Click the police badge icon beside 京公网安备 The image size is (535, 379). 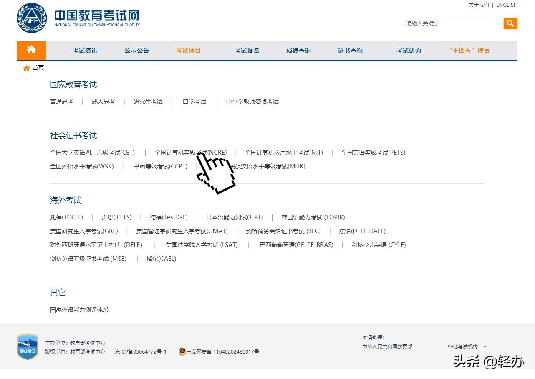182,351
